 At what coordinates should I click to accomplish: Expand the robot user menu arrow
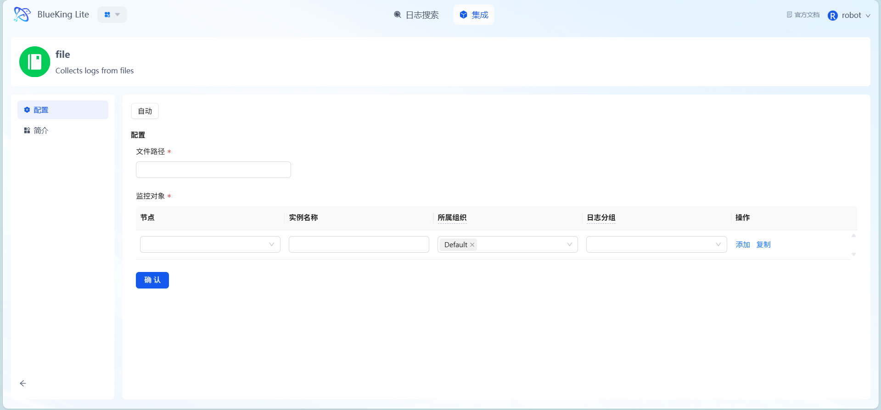point(868,16)
